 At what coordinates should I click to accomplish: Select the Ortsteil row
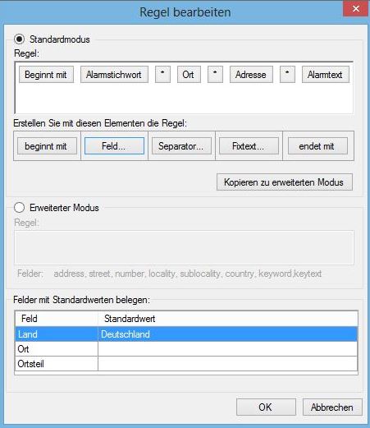[x=186, y=364]
